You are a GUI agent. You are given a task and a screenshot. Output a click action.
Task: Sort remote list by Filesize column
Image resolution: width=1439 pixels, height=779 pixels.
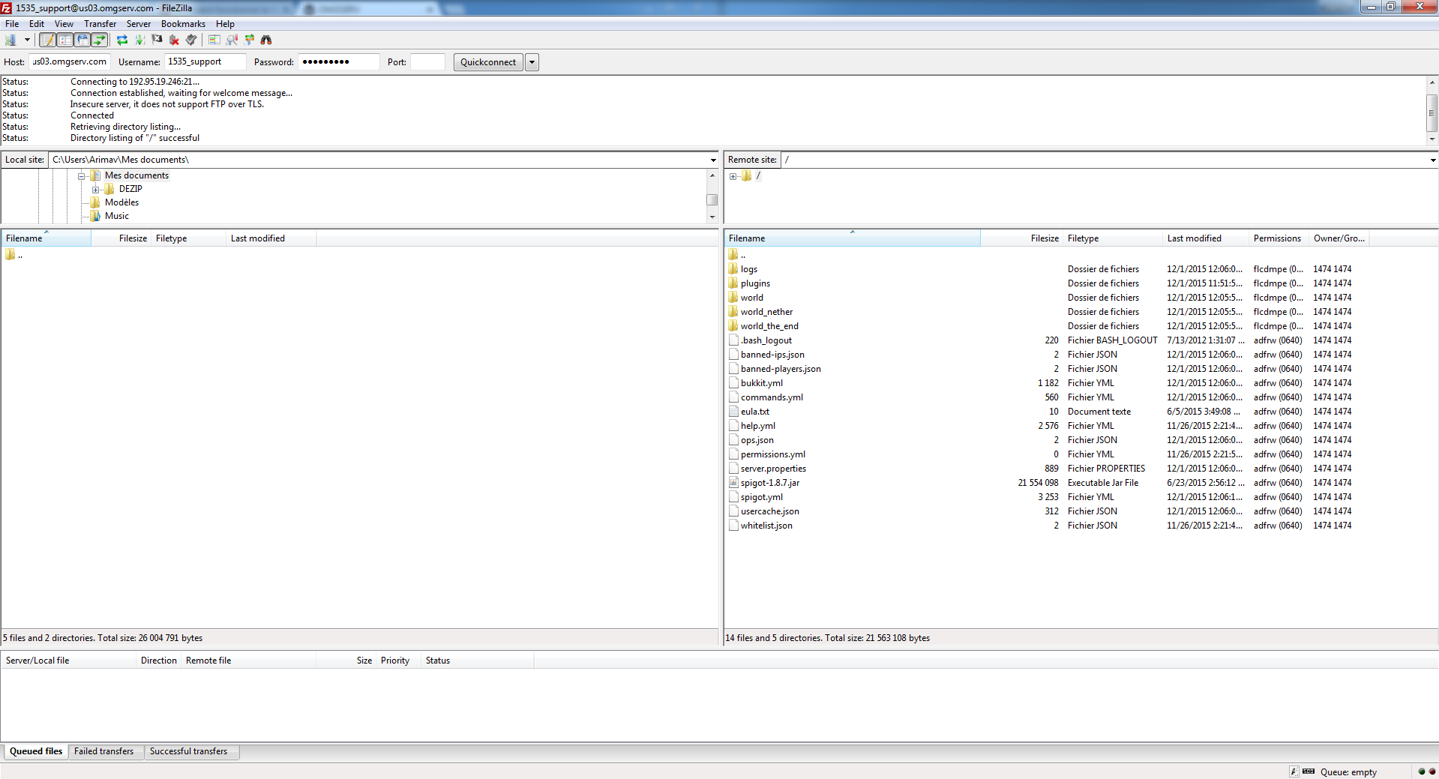coord(1021,238)
